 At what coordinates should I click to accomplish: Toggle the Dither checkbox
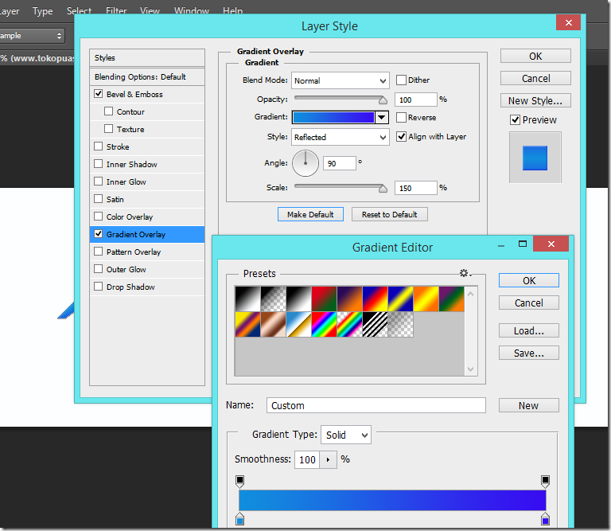[401, 80]
